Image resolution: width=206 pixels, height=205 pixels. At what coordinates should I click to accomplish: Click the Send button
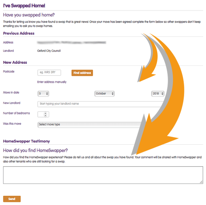[x=12, y=199]
